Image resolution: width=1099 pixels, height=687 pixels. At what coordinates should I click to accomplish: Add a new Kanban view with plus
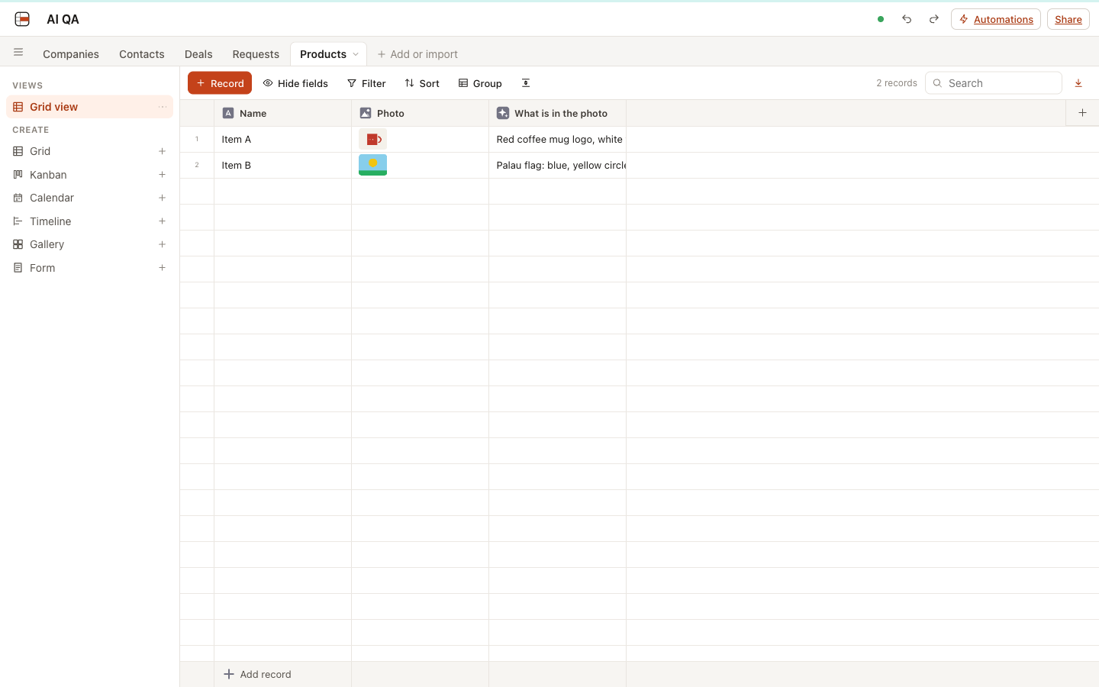pyautogui.click(x=162, y=175)
